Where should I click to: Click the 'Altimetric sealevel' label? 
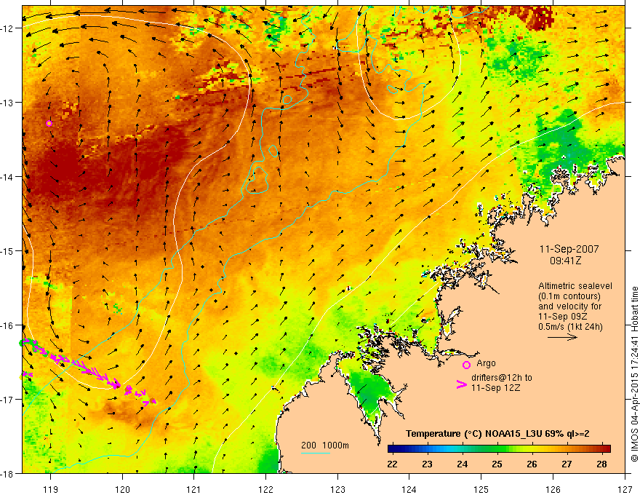point(575,286)
